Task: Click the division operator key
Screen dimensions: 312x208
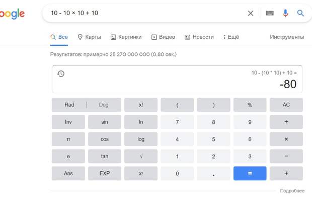Action: pos(286,122)
